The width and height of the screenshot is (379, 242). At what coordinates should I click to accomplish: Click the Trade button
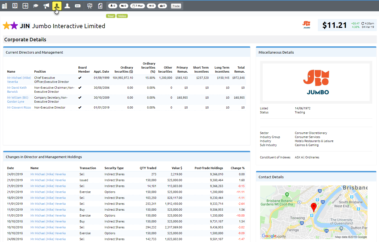176,6
